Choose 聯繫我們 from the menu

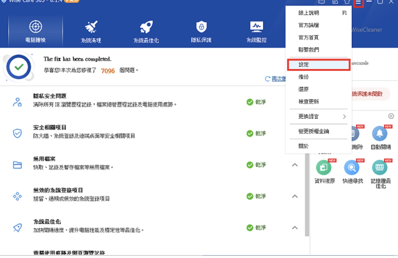click(319, 50)
